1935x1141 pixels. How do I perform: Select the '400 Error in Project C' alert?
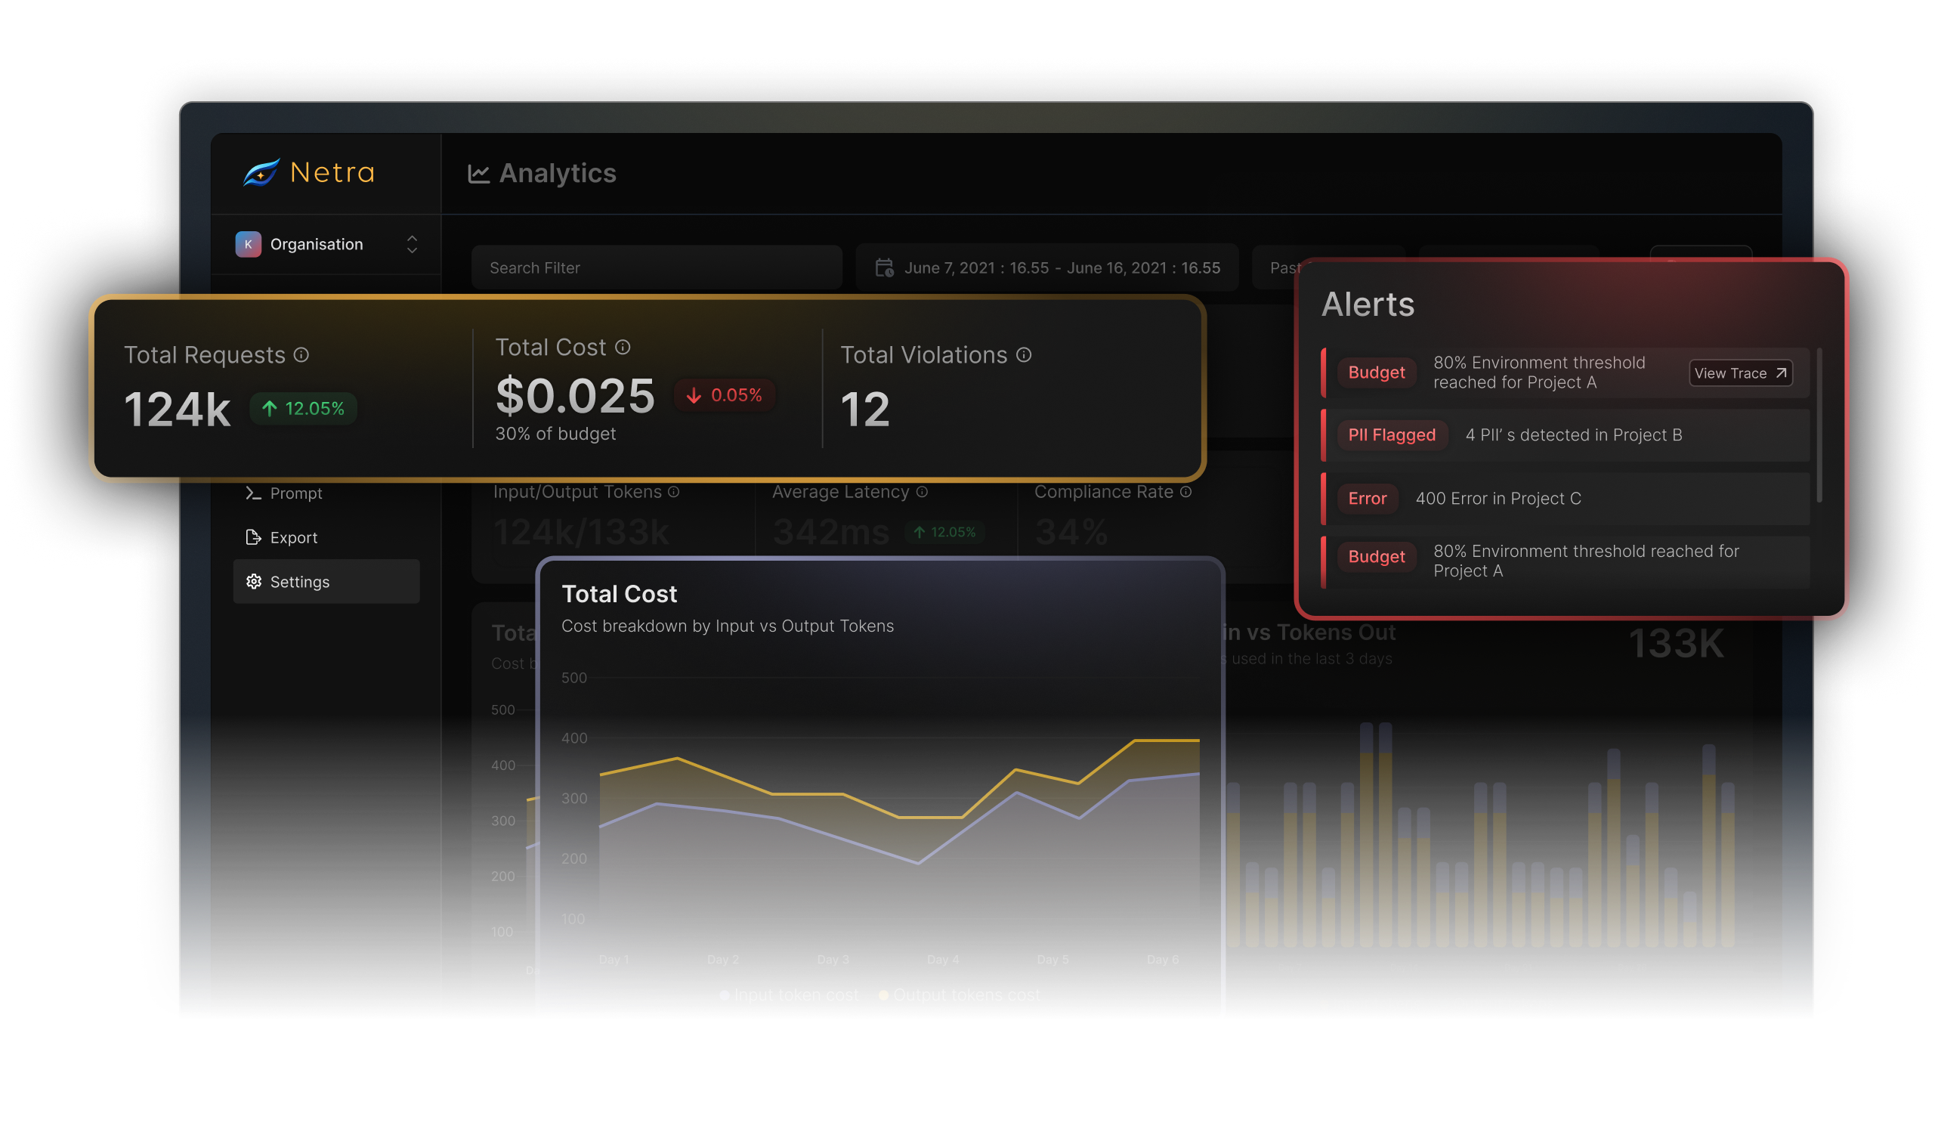(x=1565, y=499)
